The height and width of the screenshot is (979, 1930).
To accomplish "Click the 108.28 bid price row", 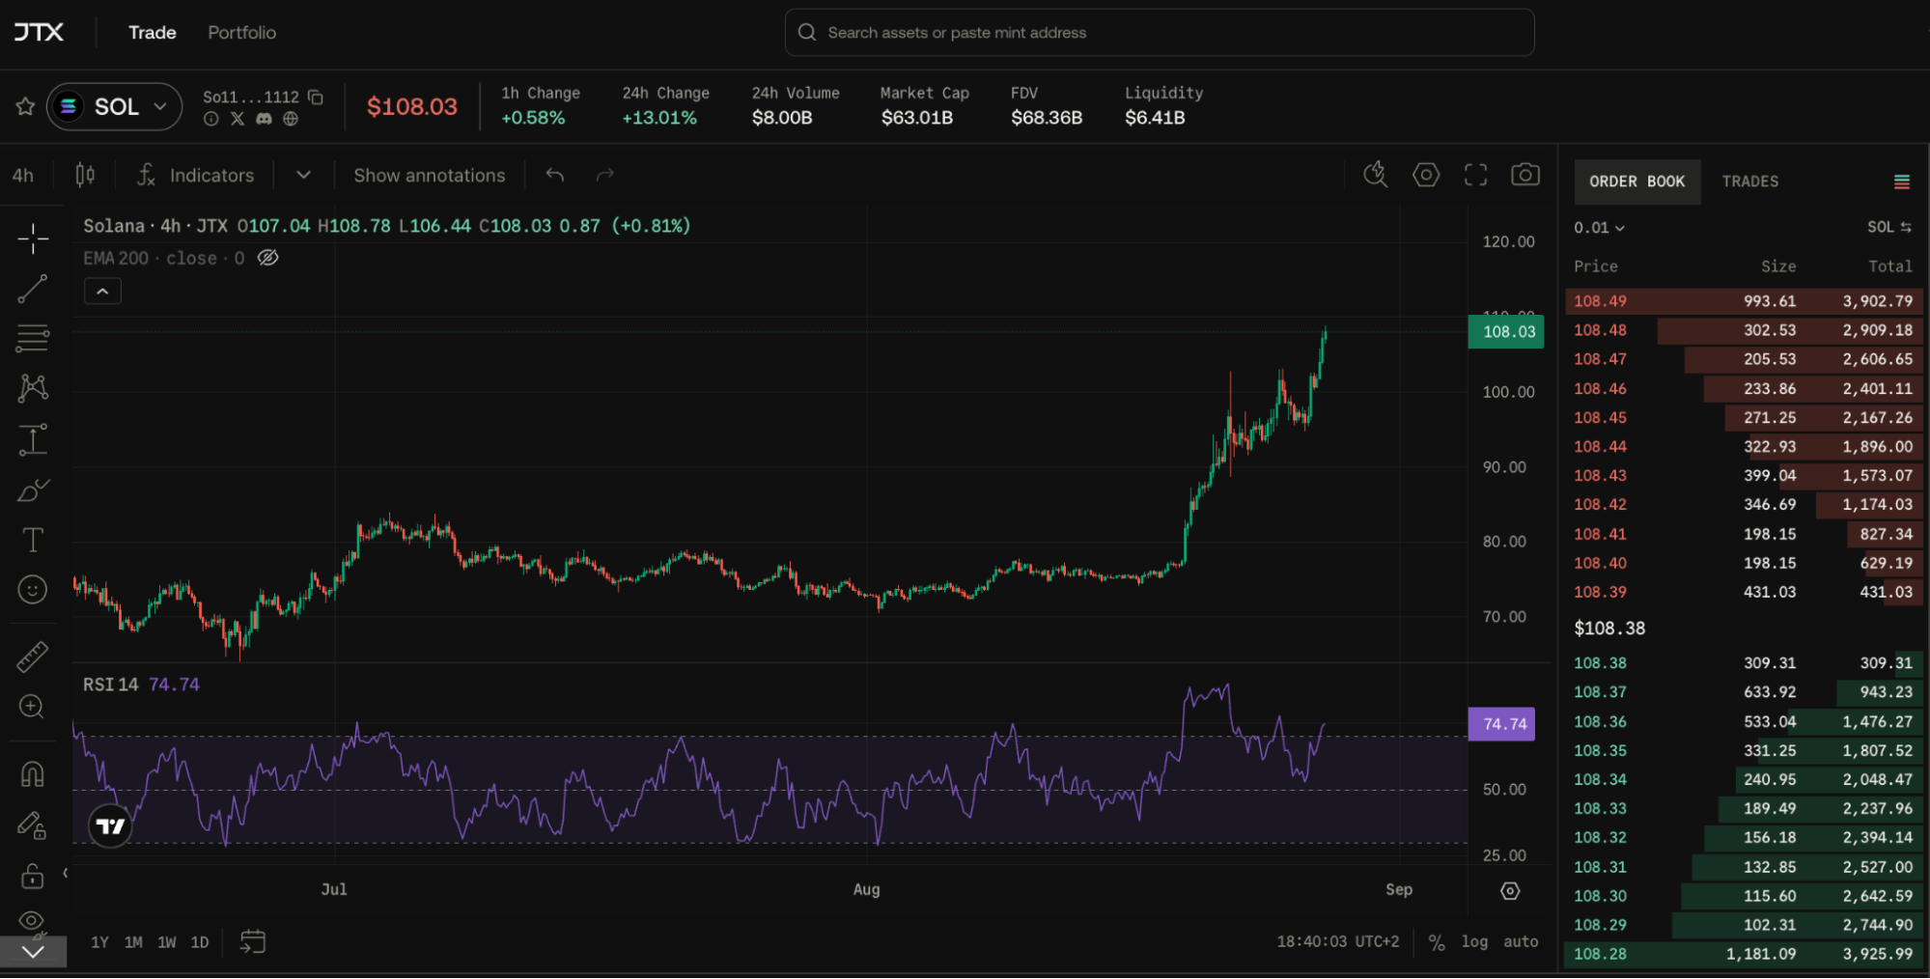I will coord(1744,954).
